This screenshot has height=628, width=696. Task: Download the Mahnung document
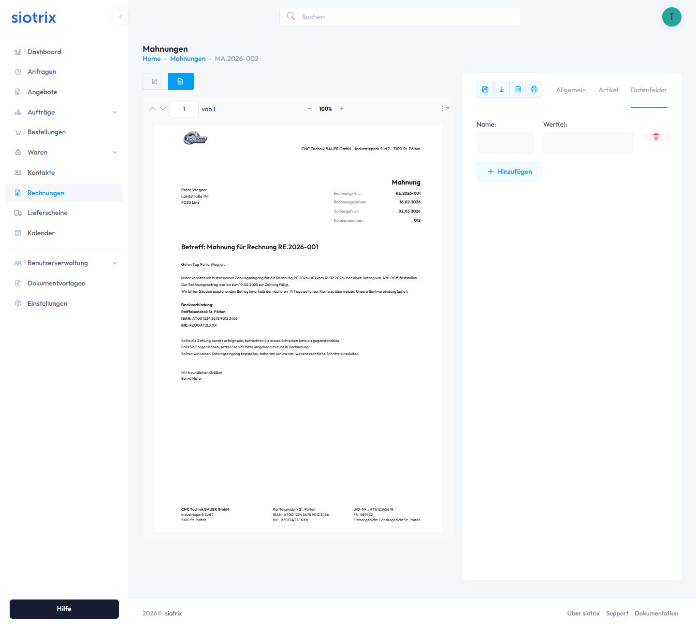click(x=501, y=89)
